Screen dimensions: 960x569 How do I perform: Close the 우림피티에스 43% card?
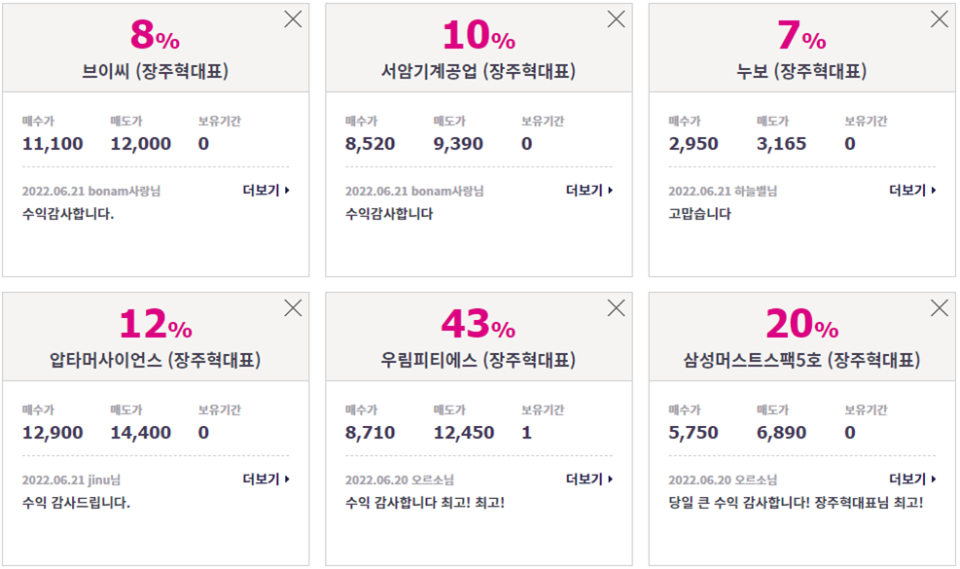[x=616, y=307]
